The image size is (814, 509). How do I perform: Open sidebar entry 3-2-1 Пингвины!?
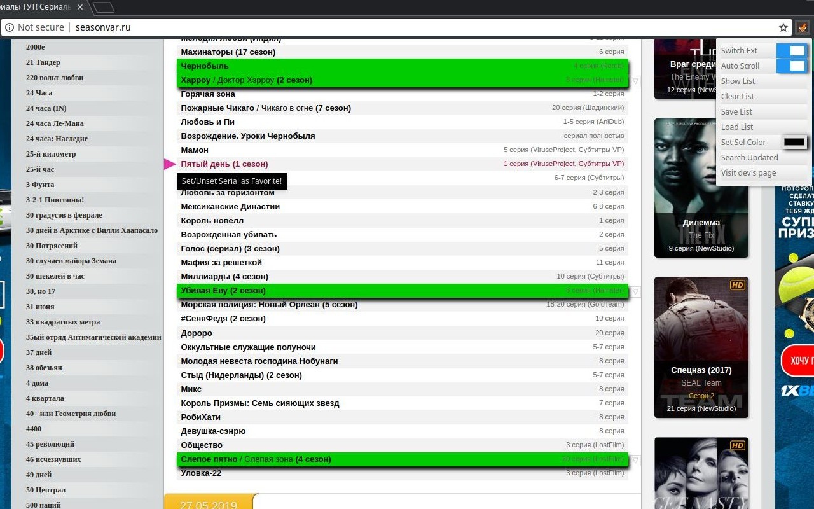coord(55,200)
